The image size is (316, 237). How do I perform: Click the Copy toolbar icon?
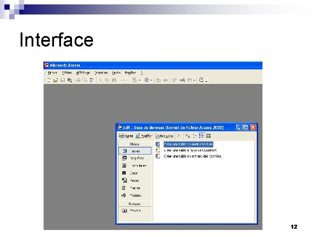click(107, 80)
